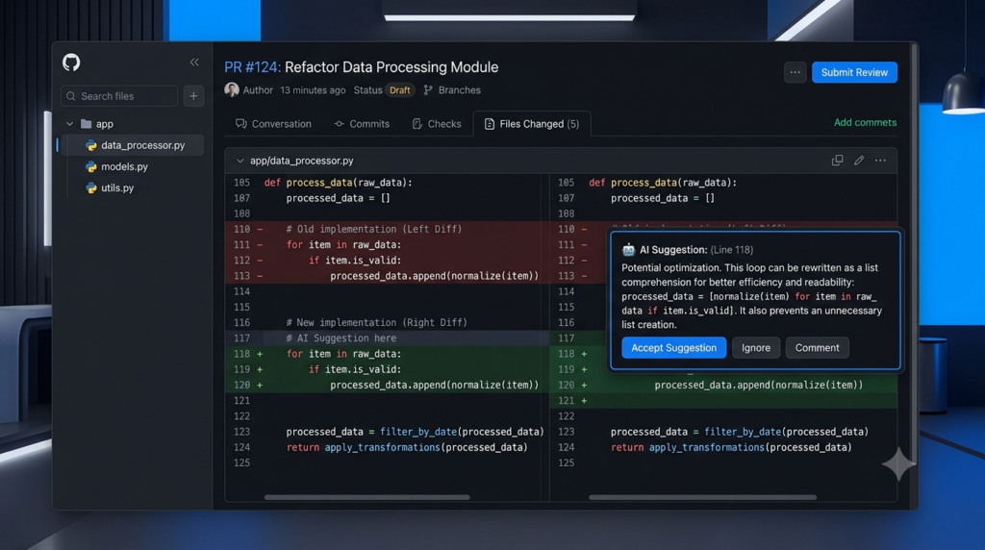985x550 pixels.
Task: Click the plus button beside Search files
Action: tap(193, 96)
